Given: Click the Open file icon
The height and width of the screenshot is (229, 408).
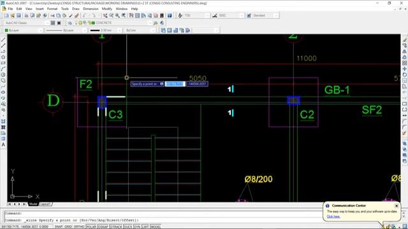Looking at the screenshot, I should coord(13,15).
